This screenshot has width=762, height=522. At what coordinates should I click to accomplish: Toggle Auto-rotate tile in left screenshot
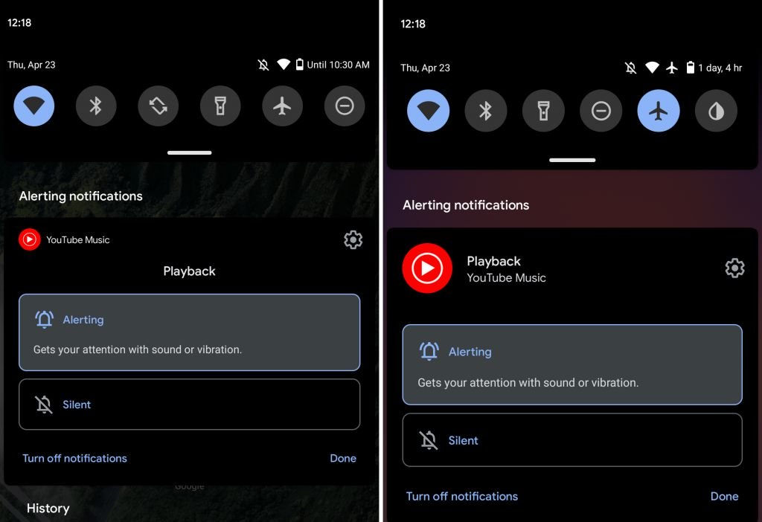[x=158, y=106]
